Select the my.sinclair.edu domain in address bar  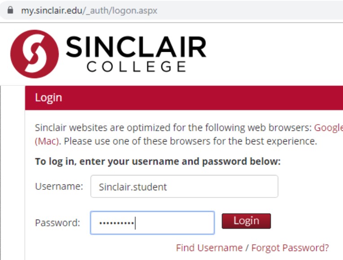52,10
